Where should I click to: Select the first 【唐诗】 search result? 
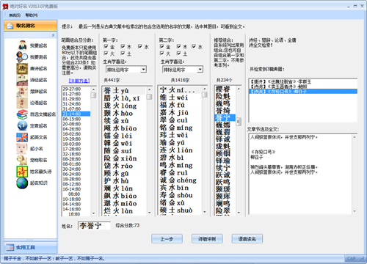click(303, 81)
